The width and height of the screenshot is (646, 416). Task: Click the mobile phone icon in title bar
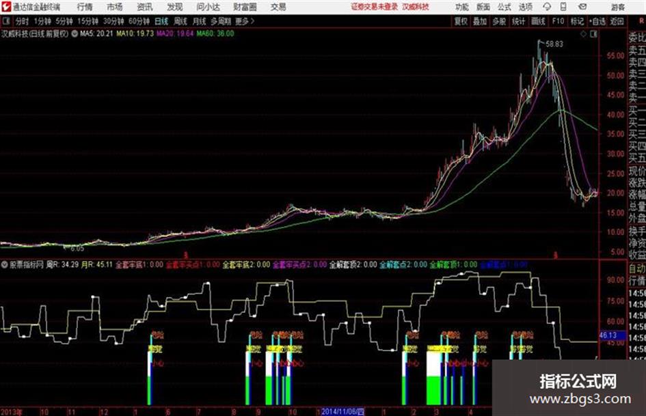pyautogui.click(x=563, y=7)
